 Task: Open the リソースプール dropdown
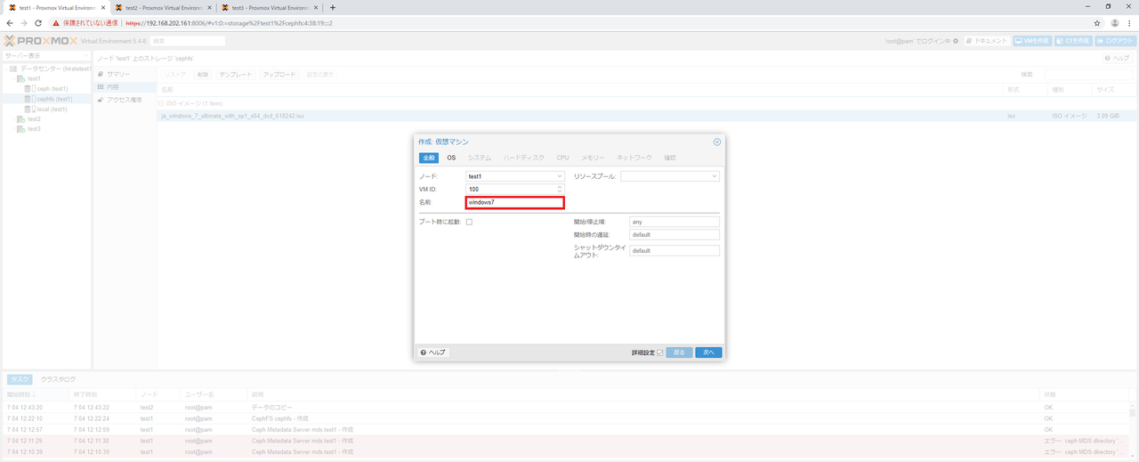pos(669,176)
